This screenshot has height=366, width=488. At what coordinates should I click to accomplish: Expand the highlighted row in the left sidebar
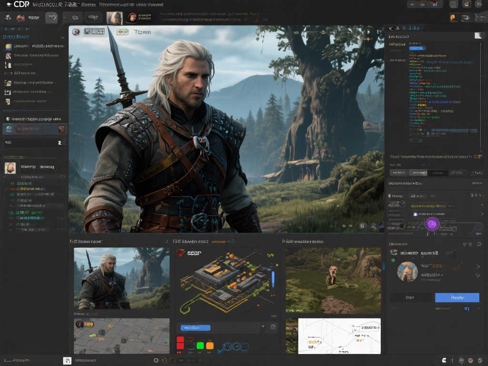click(x=34, y=129)
